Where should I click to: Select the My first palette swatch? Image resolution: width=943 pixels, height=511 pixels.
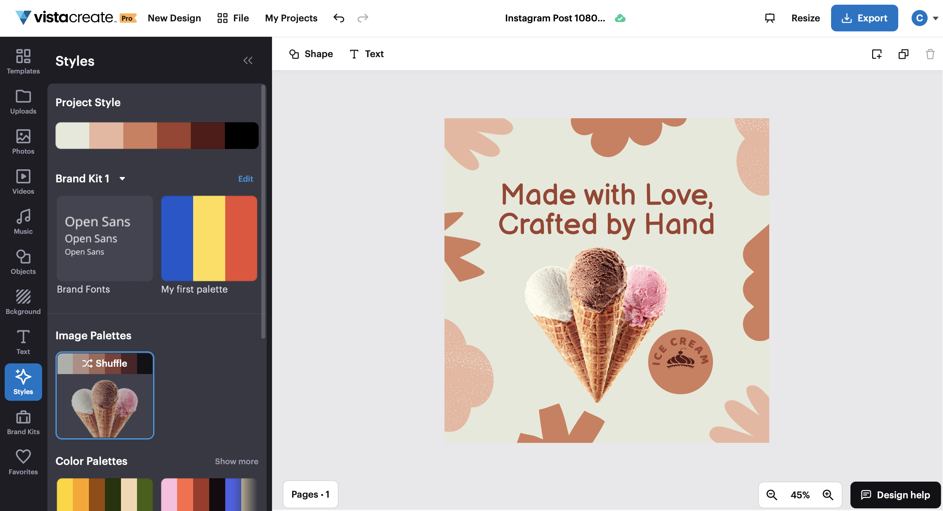point(209,238)
